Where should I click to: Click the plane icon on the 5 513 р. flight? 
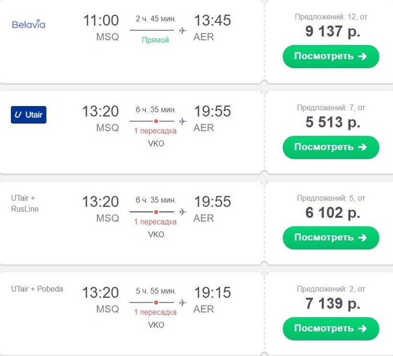pyautogui.click(x=182, y=121)
